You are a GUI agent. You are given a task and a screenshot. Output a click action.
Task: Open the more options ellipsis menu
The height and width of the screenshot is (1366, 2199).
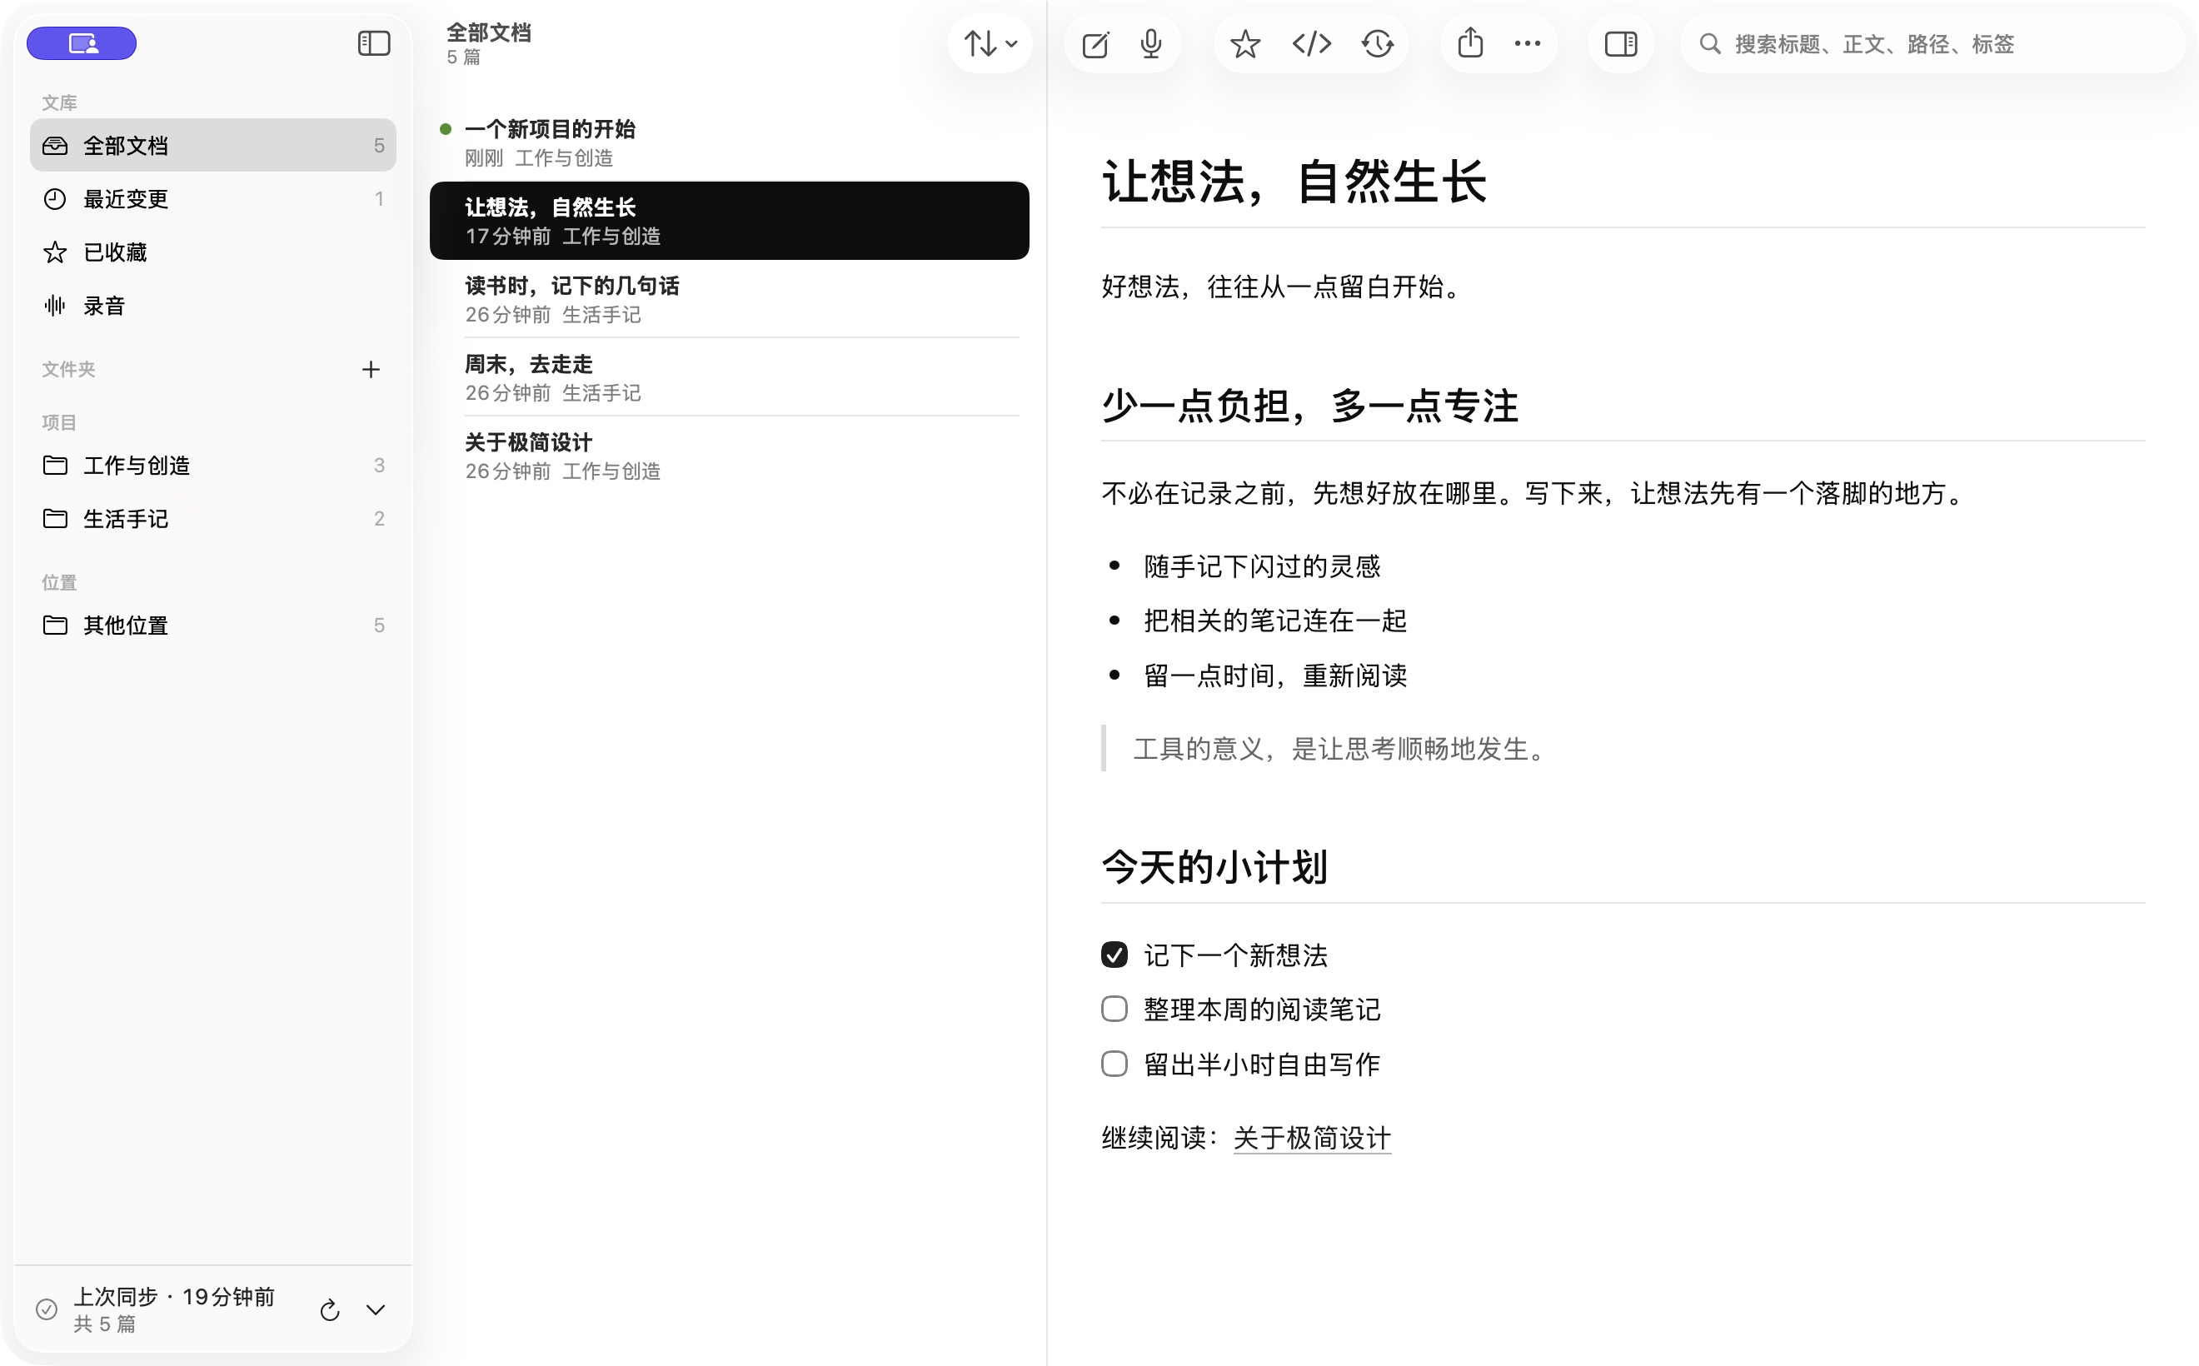click(x=1528, y=43)
